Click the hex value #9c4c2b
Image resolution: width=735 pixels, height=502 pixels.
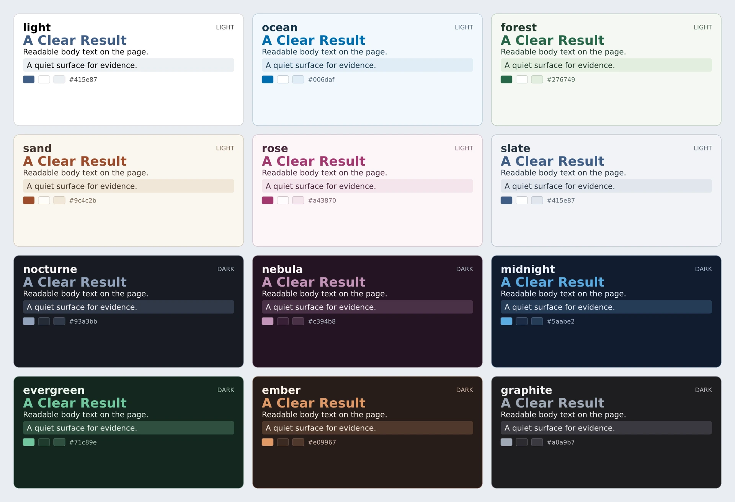(83, 200)
